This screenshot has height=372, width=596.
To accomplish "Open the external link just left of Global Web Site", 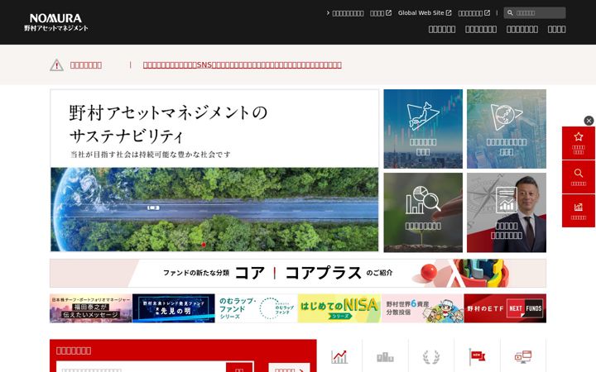I will [381, 13].
